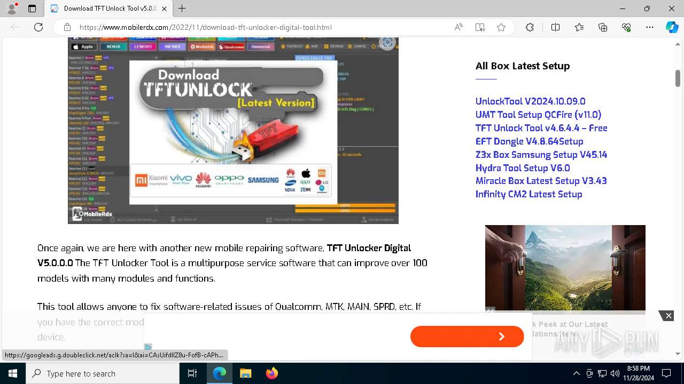
Task: Click the taskbar search box
Action: pos(103,373)
